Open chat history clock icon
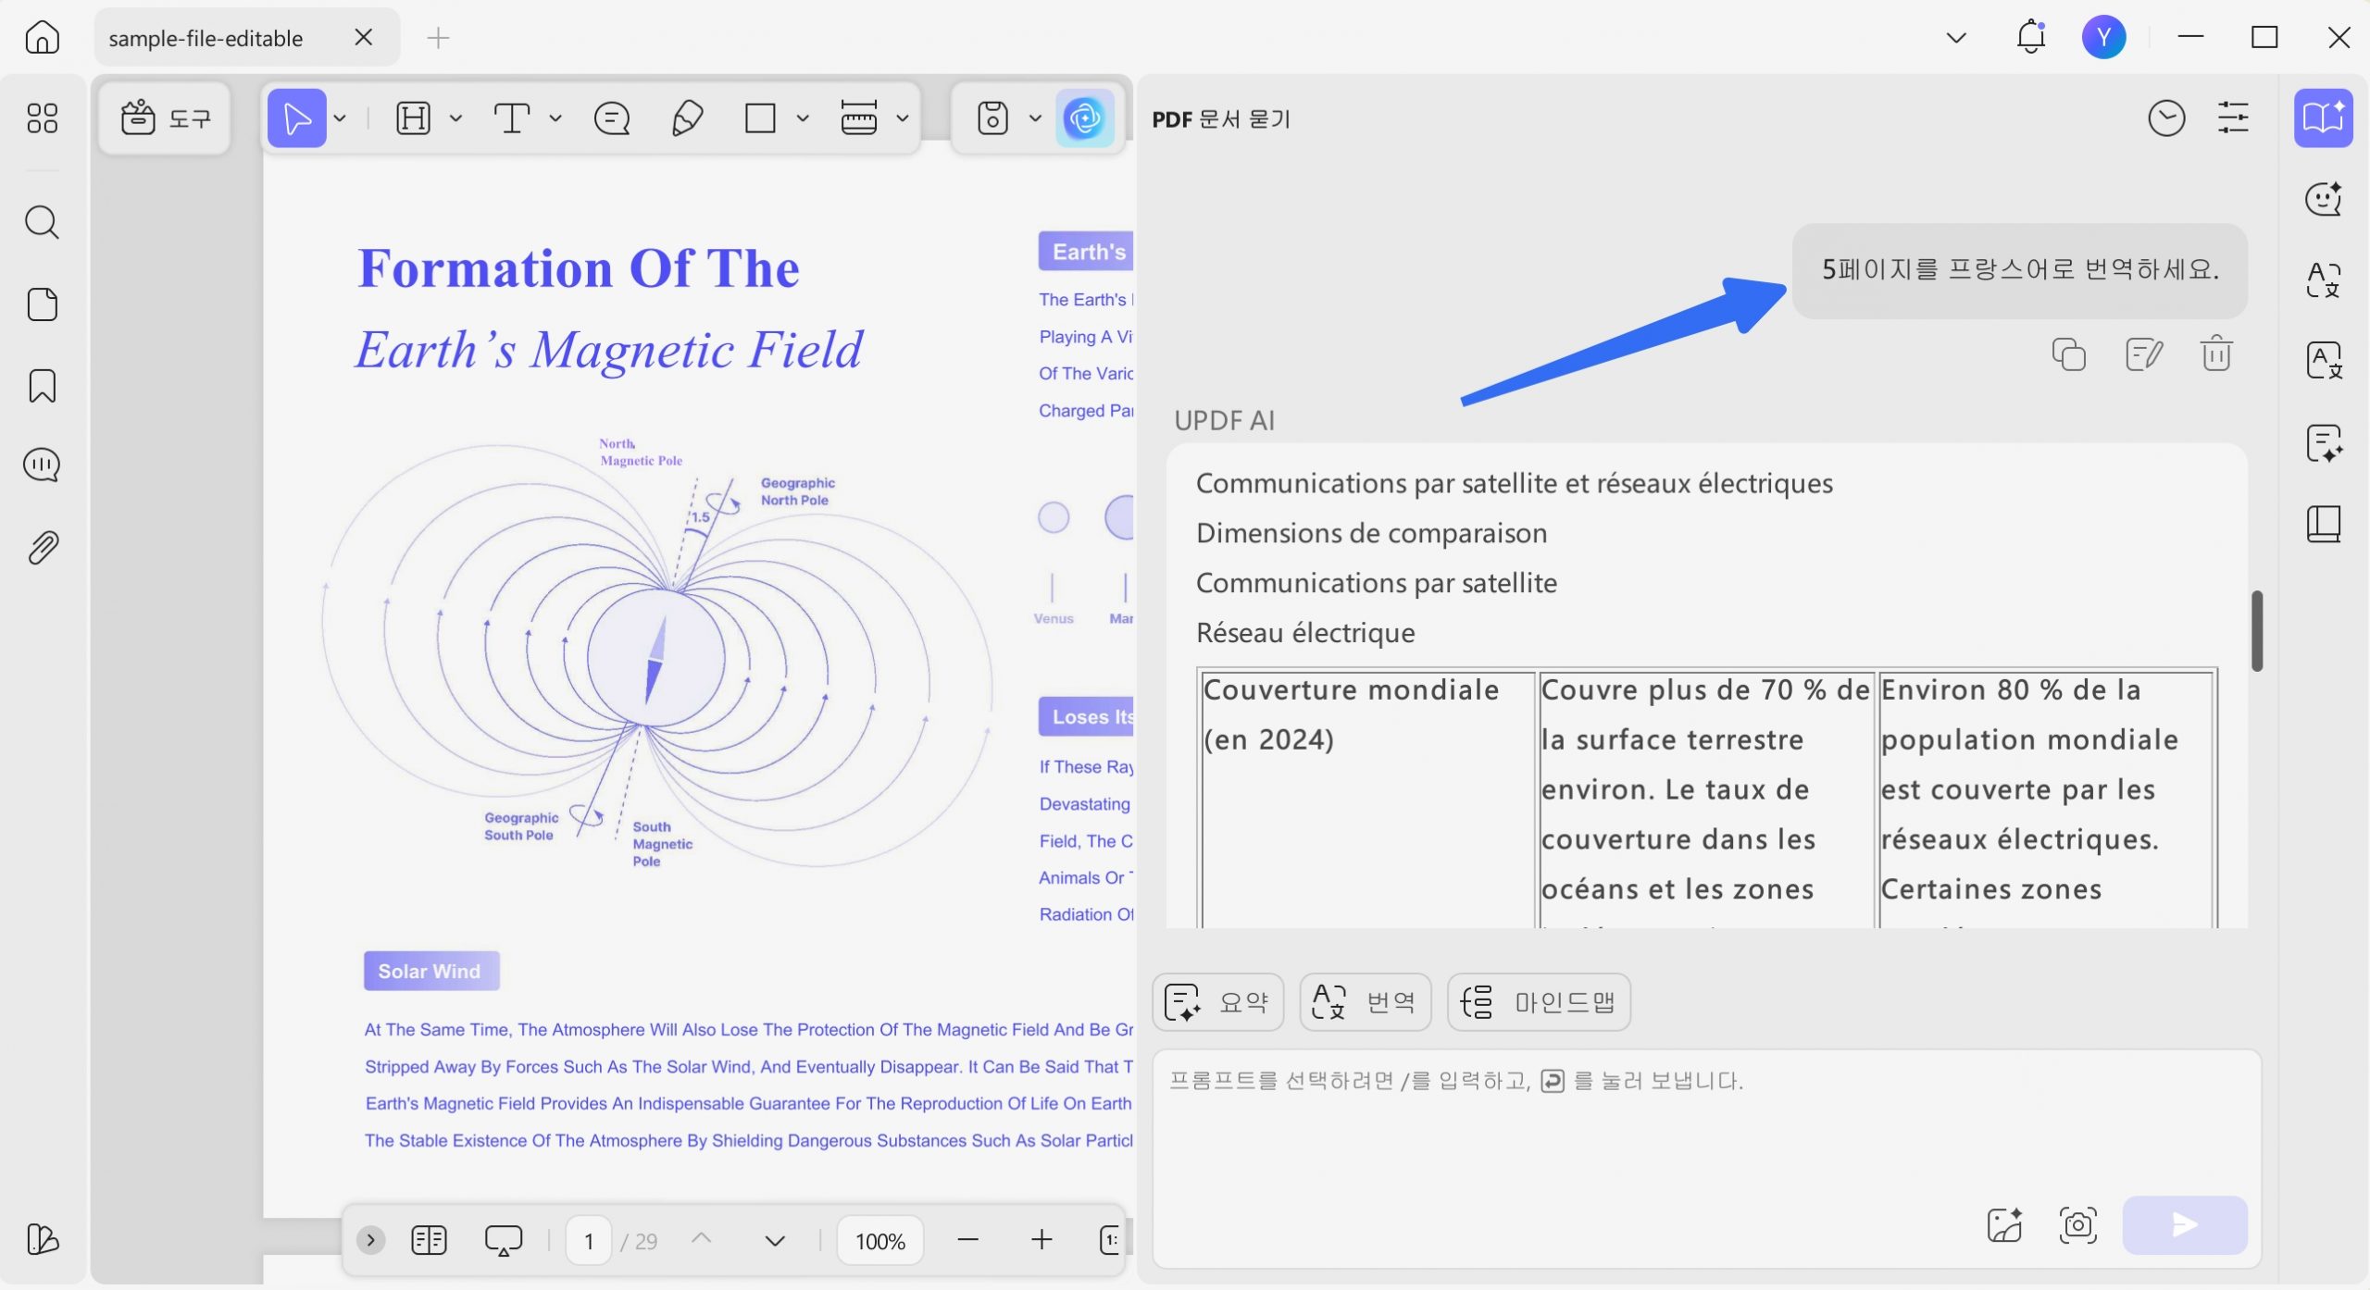The width and height of the screenshot is (2370, 1290). point(2166,118)
